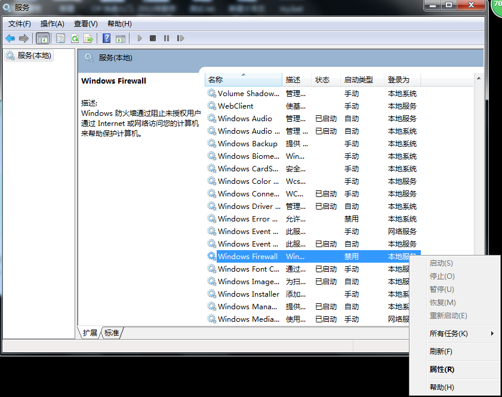502x397 pixels.
Task: Click the Stop Service square icon
Action: click(153, 38)
